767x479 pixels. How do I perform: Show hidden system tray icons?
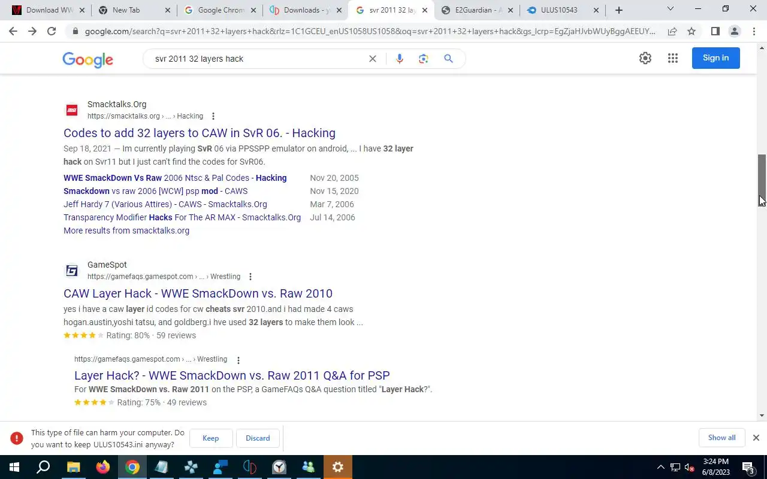pos(661,467)
